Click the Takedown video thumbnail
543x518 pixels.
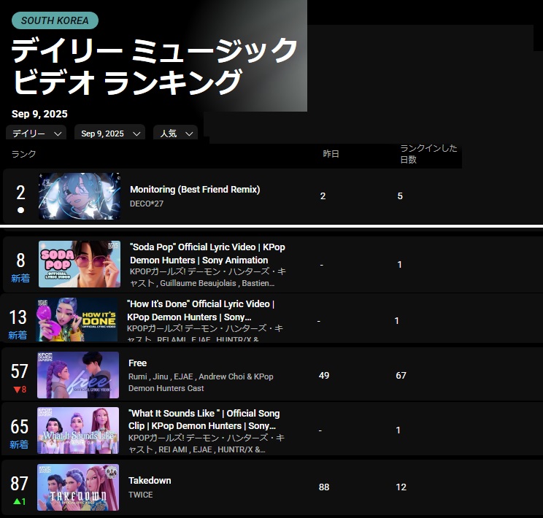coord(78,487)
